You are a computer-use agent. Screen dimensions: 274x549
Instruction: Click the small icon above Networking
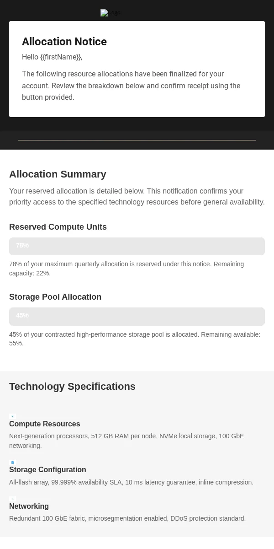[12, 499]
